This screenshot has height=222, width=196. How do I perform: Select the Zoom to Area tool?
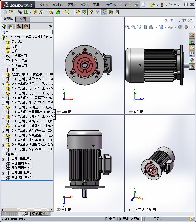pyautogui.click(x=133, y=27)
